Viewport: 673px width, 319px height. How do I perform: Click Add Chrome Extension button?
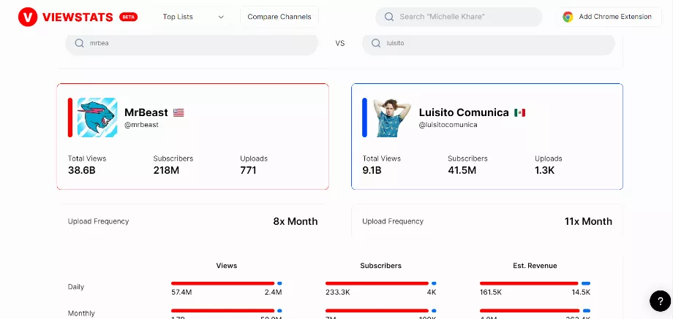(609, 17)
